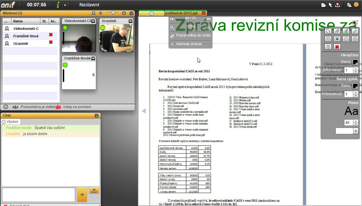Toggle the whiteboard tools panel icon
This screenshot has height=206, width=362.
click(355, 22)
